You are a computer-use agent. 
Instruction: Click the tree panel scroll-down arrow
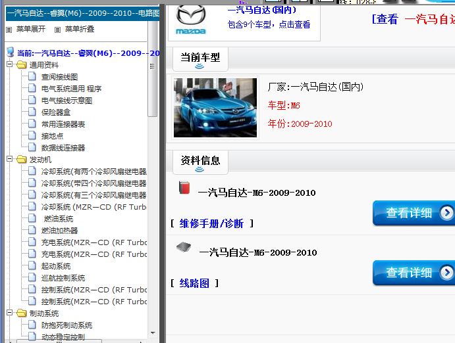(153, 333)
